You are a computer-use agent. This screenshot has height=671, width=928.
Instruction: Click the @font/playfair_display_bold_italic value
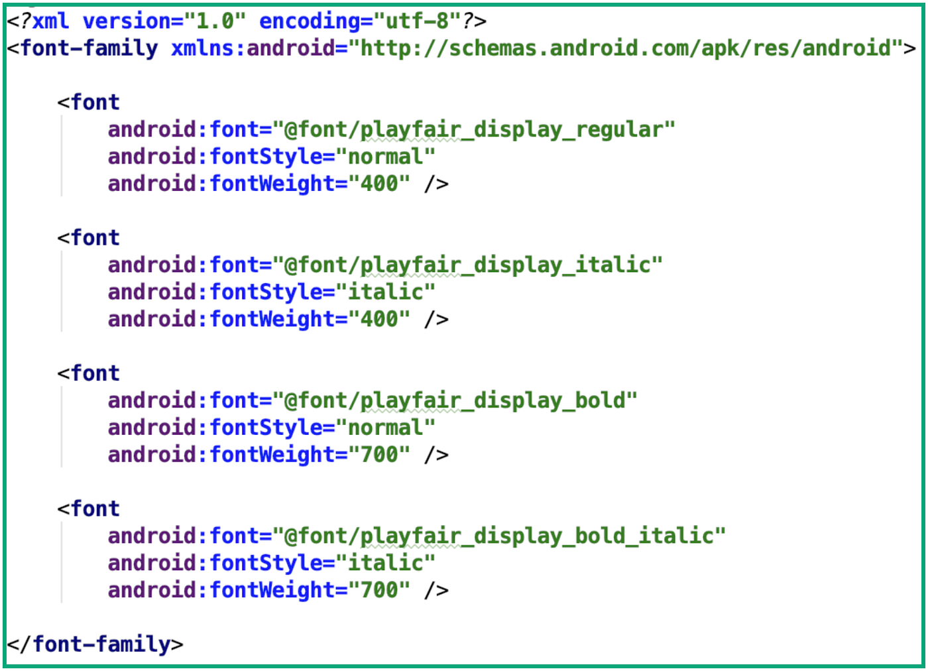498,536
